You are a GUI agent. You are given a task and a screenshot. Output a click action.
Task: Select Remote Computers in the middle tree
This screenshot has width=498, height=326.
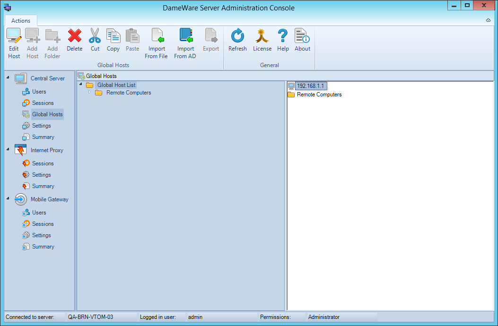click(129, 93)
